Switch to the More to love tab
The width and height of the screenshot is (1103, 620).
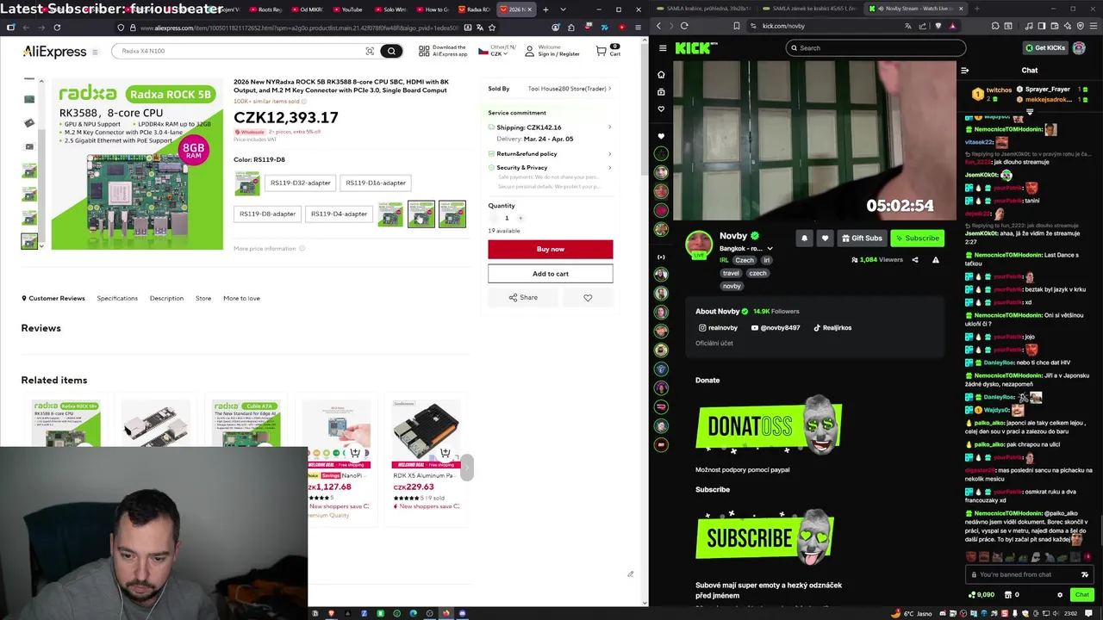(x=241, y=298)
